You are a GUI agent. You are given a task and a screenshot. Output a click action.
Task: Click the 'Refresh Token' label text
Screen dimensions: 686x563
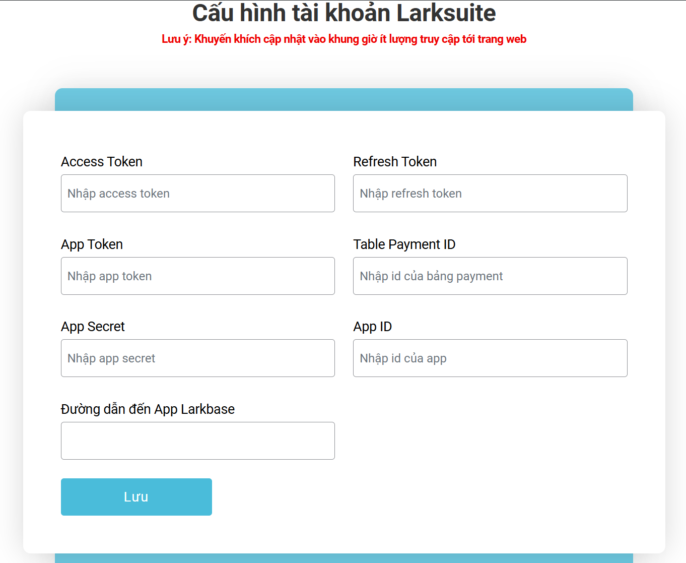[395, 162]
